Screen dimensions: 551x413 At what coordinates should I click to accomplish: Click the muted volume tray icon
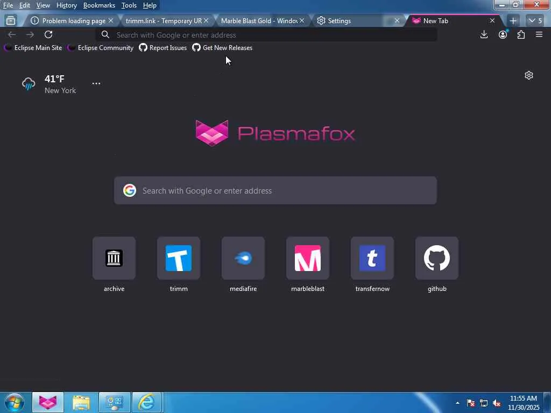[x=497, y=403]
